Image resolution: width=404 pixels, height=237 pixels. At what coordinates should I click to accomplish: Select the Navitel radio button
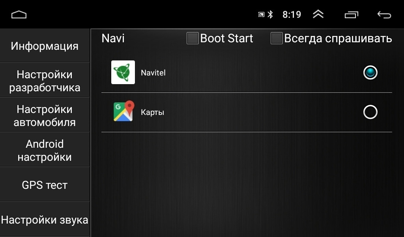[x=370, y=73]
